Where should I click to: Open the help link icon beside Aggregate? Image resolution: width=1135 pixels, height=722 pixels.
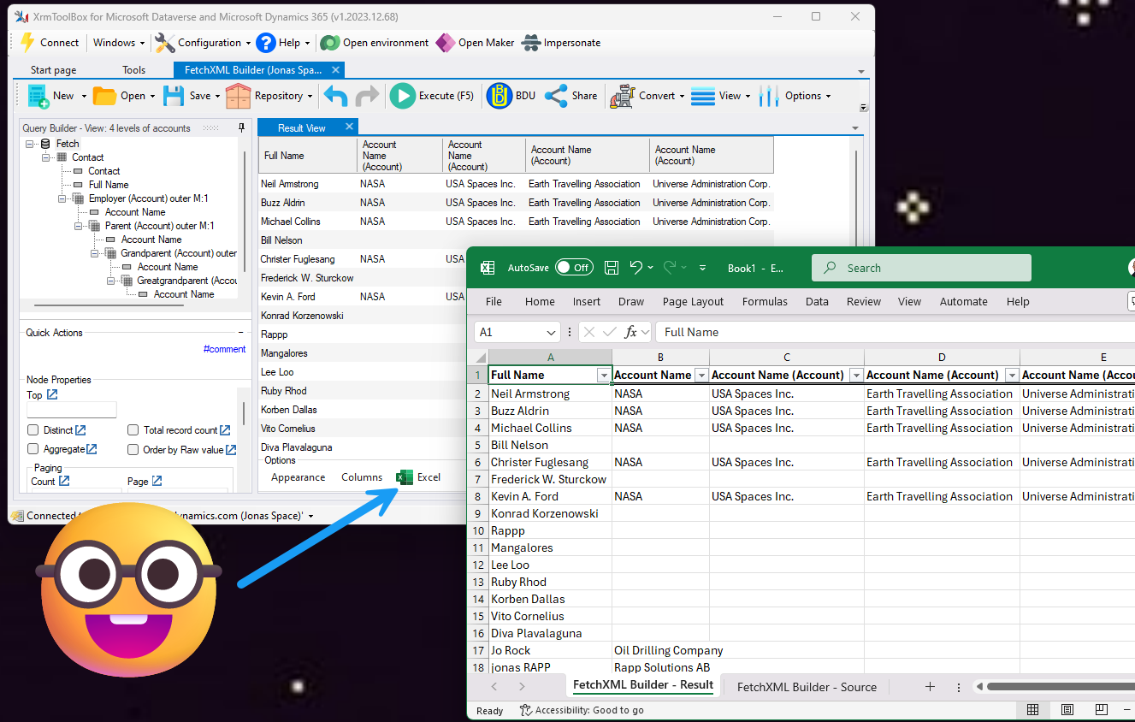(x=92, y=449)
